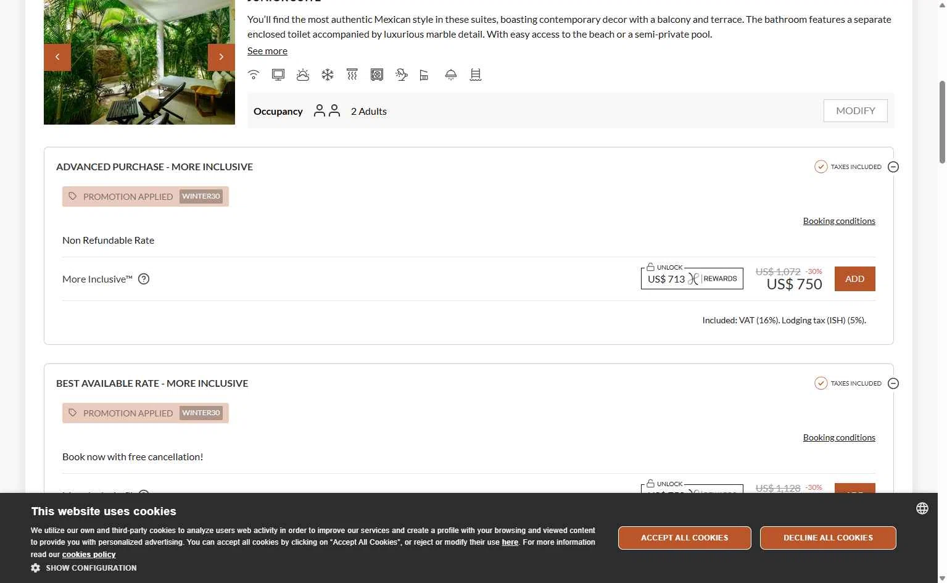Open cookie language globe icon

click(x=922, y=508)
